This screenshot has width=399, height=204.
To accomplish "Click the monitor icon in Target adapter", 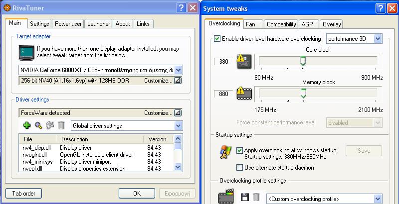I will click(x=26, y=53).
